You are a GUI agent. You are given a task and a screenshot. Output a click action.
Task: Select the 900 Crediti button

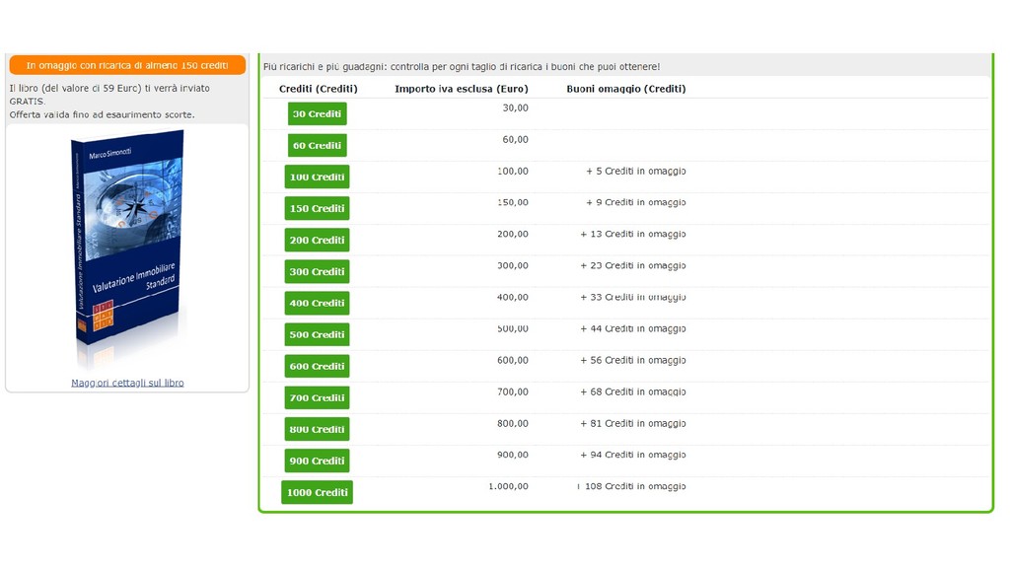point(317,461)
